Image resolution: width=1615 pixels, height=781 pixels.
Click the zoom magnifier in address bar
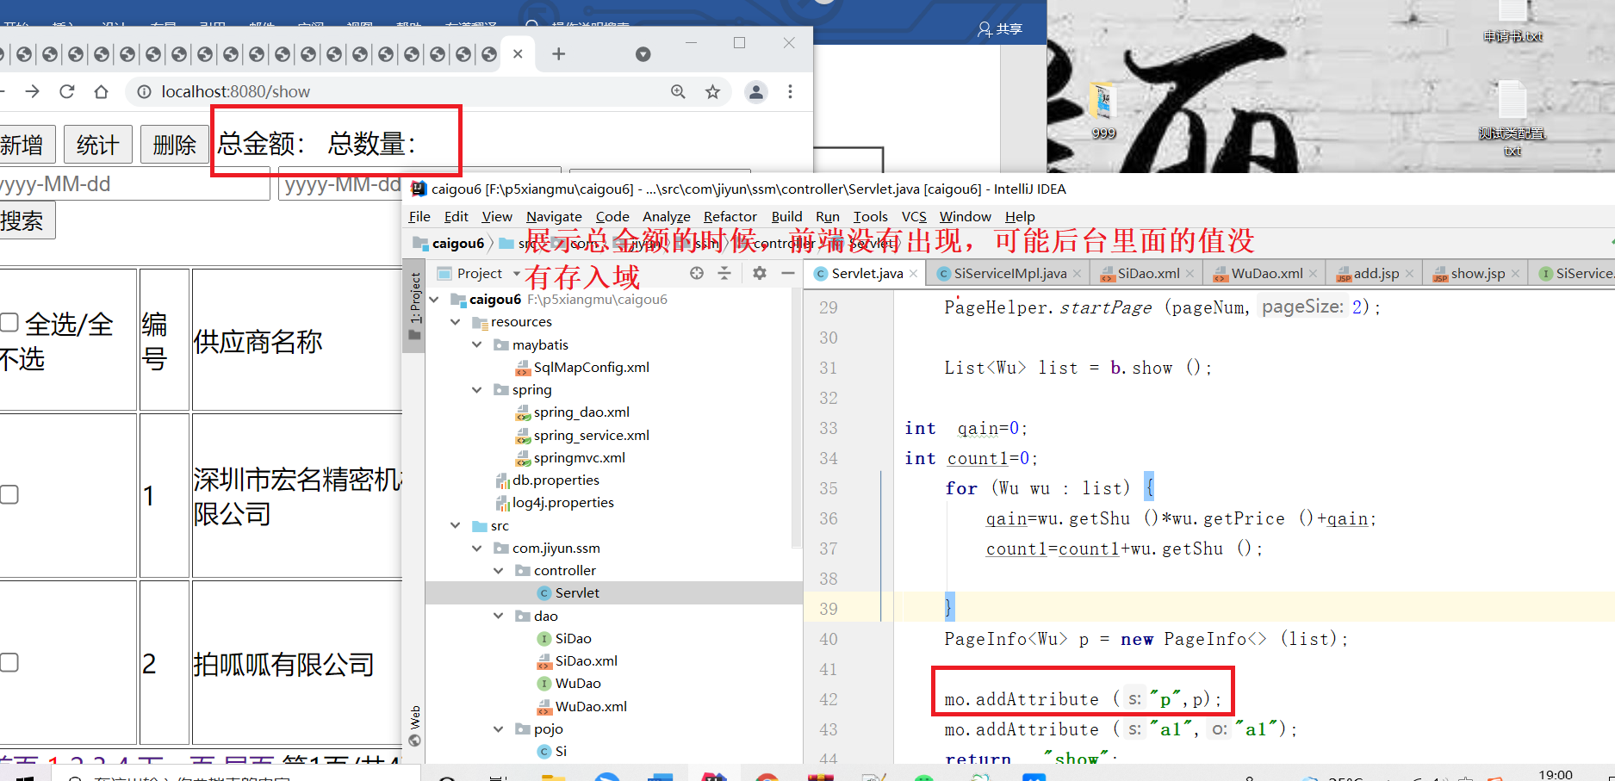click(x=678, y=91)
